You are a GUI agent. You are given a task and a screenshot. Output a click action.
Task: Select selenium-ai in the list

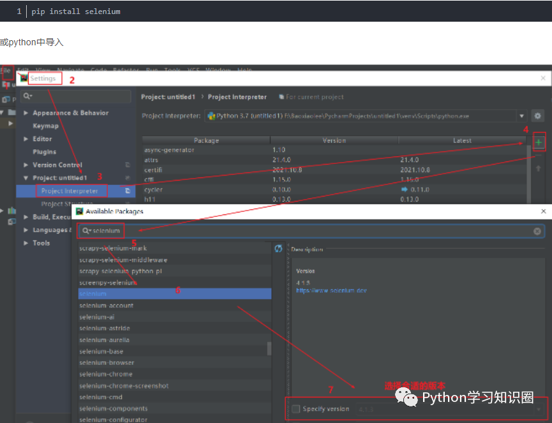[x=175, y=317]
